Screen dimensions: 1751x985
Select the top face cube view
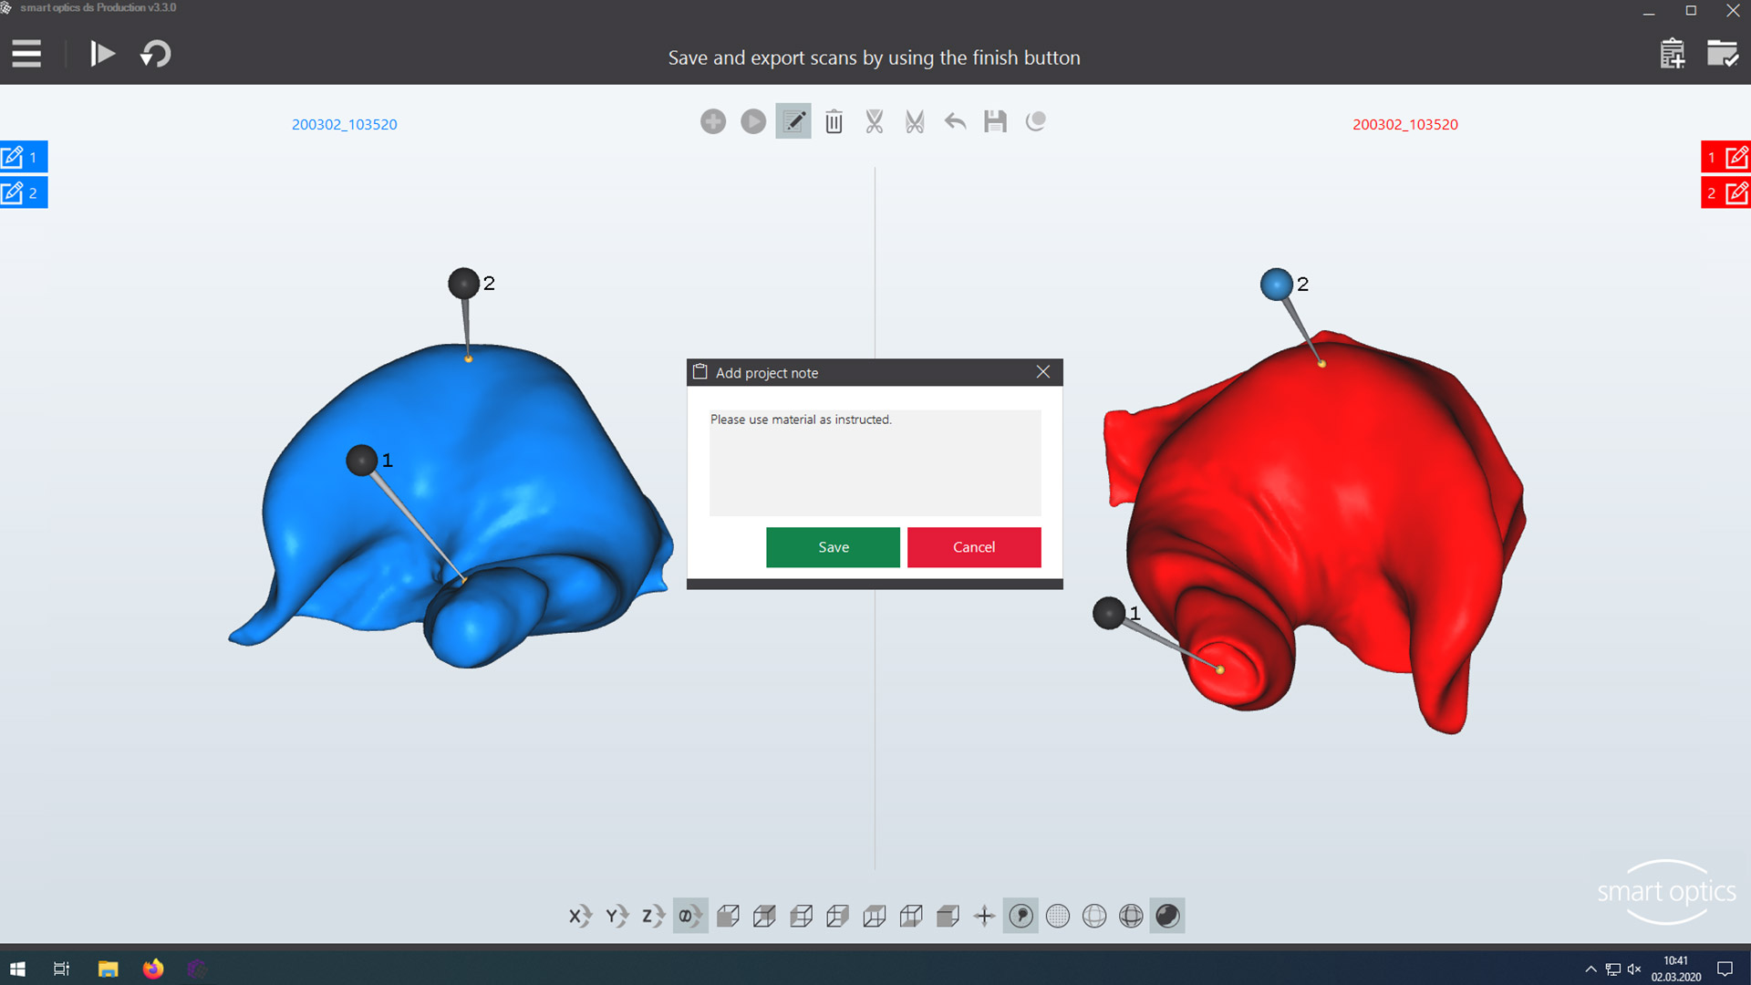(x=948, y=916)
